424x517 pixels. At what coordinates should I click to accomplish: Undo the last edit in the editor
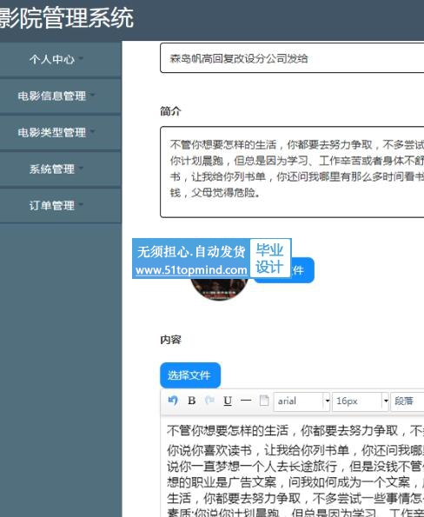coord(173,401)
